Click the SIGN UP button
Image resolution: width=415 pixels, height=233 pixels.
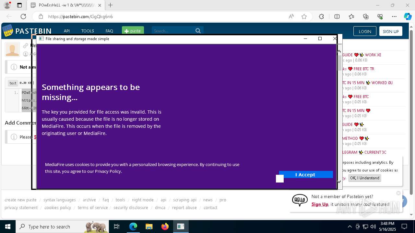[x=391, y=31]
